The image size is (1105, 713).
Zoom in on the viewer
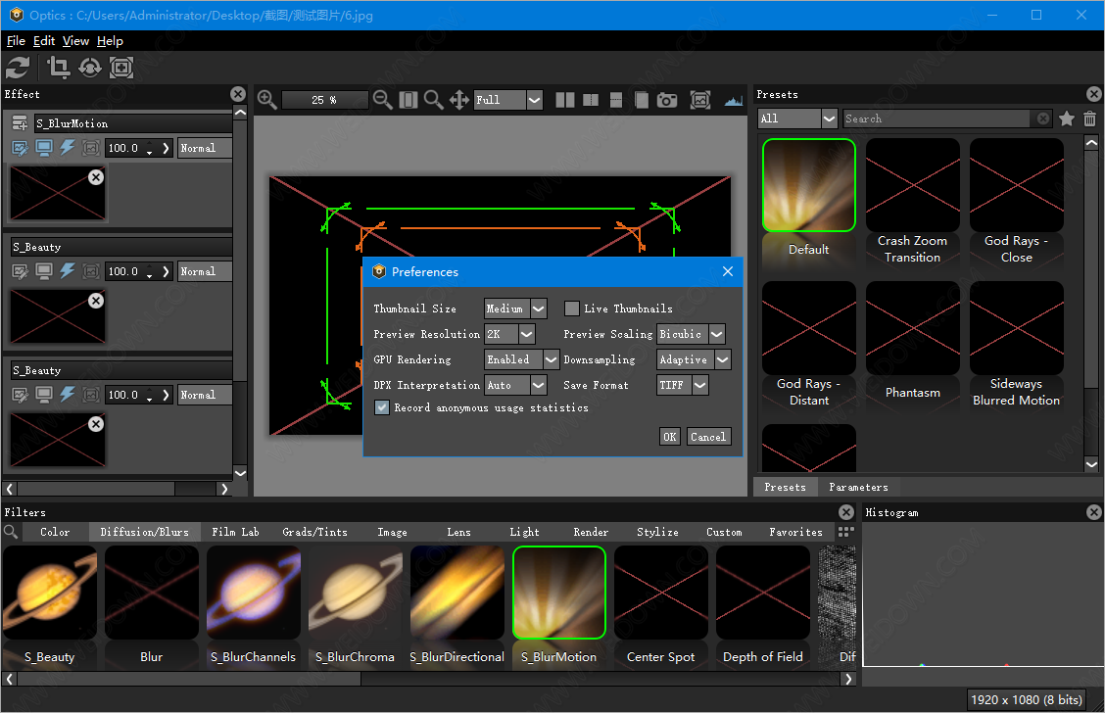267,99
